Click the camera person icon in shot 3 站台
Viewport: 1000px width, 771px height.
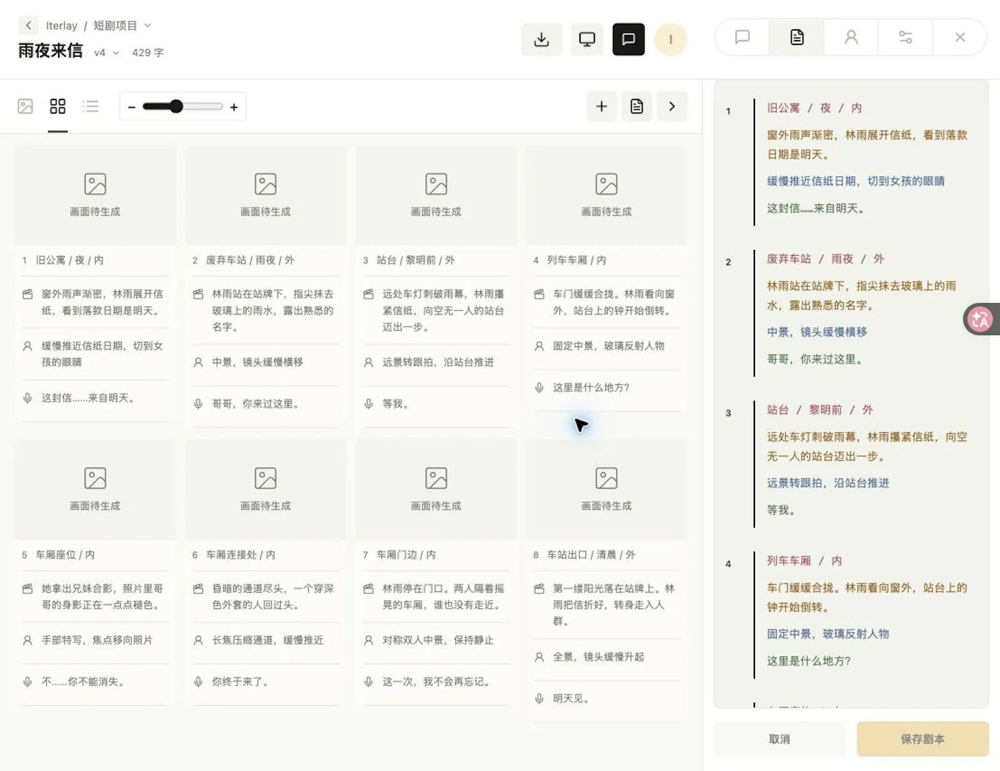369,362
